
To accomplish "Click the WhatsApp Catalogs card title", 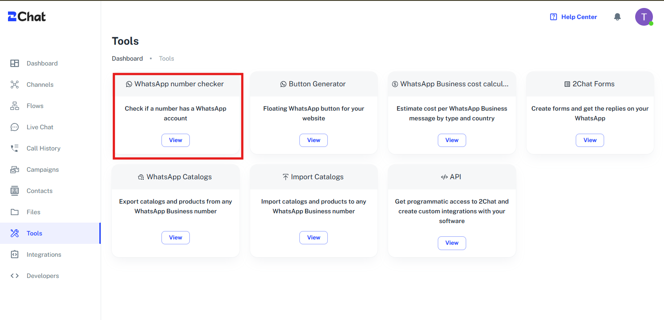I will coord(179,177).
